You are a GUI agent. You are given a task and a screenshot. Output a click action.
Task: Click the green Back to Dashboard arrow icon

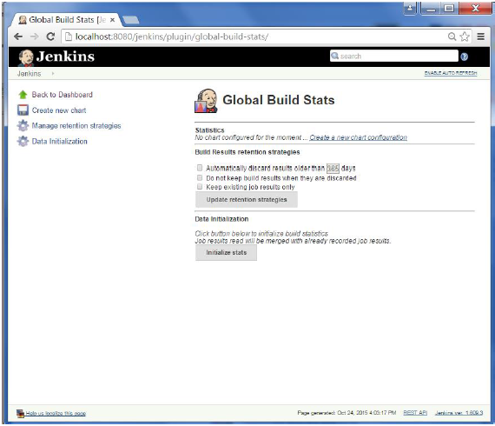point(23,95)
